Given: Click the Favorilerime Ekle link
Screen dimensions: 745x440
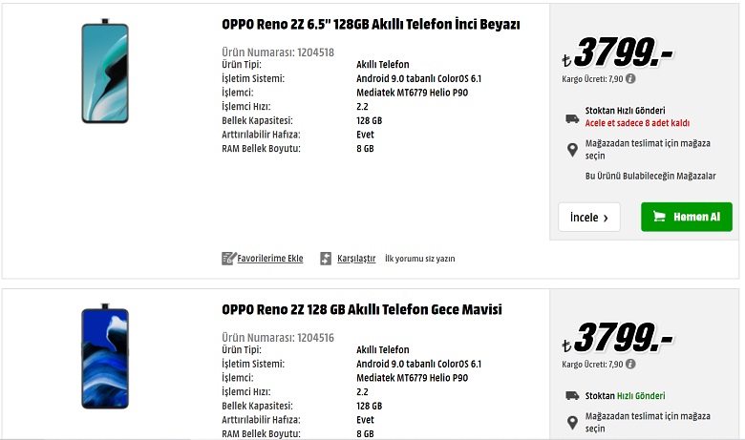Looking at the screenshot, I should [270, 259].
